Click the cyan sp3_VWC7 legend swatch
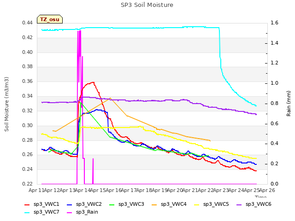The height and width of the screenshot is (221, 295). pos(27,213)
